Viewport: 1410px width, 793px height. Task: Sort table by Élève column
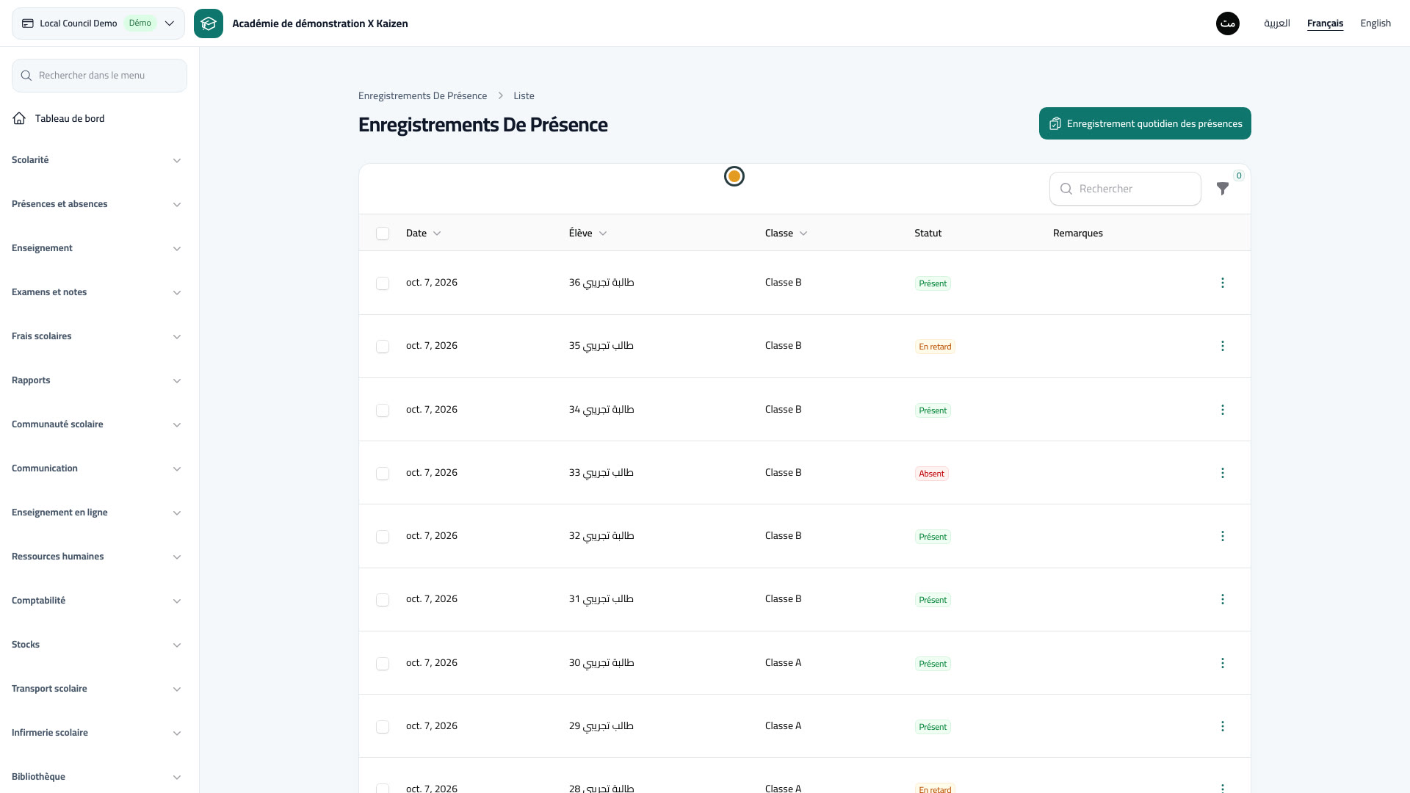(x=587, y=233)
